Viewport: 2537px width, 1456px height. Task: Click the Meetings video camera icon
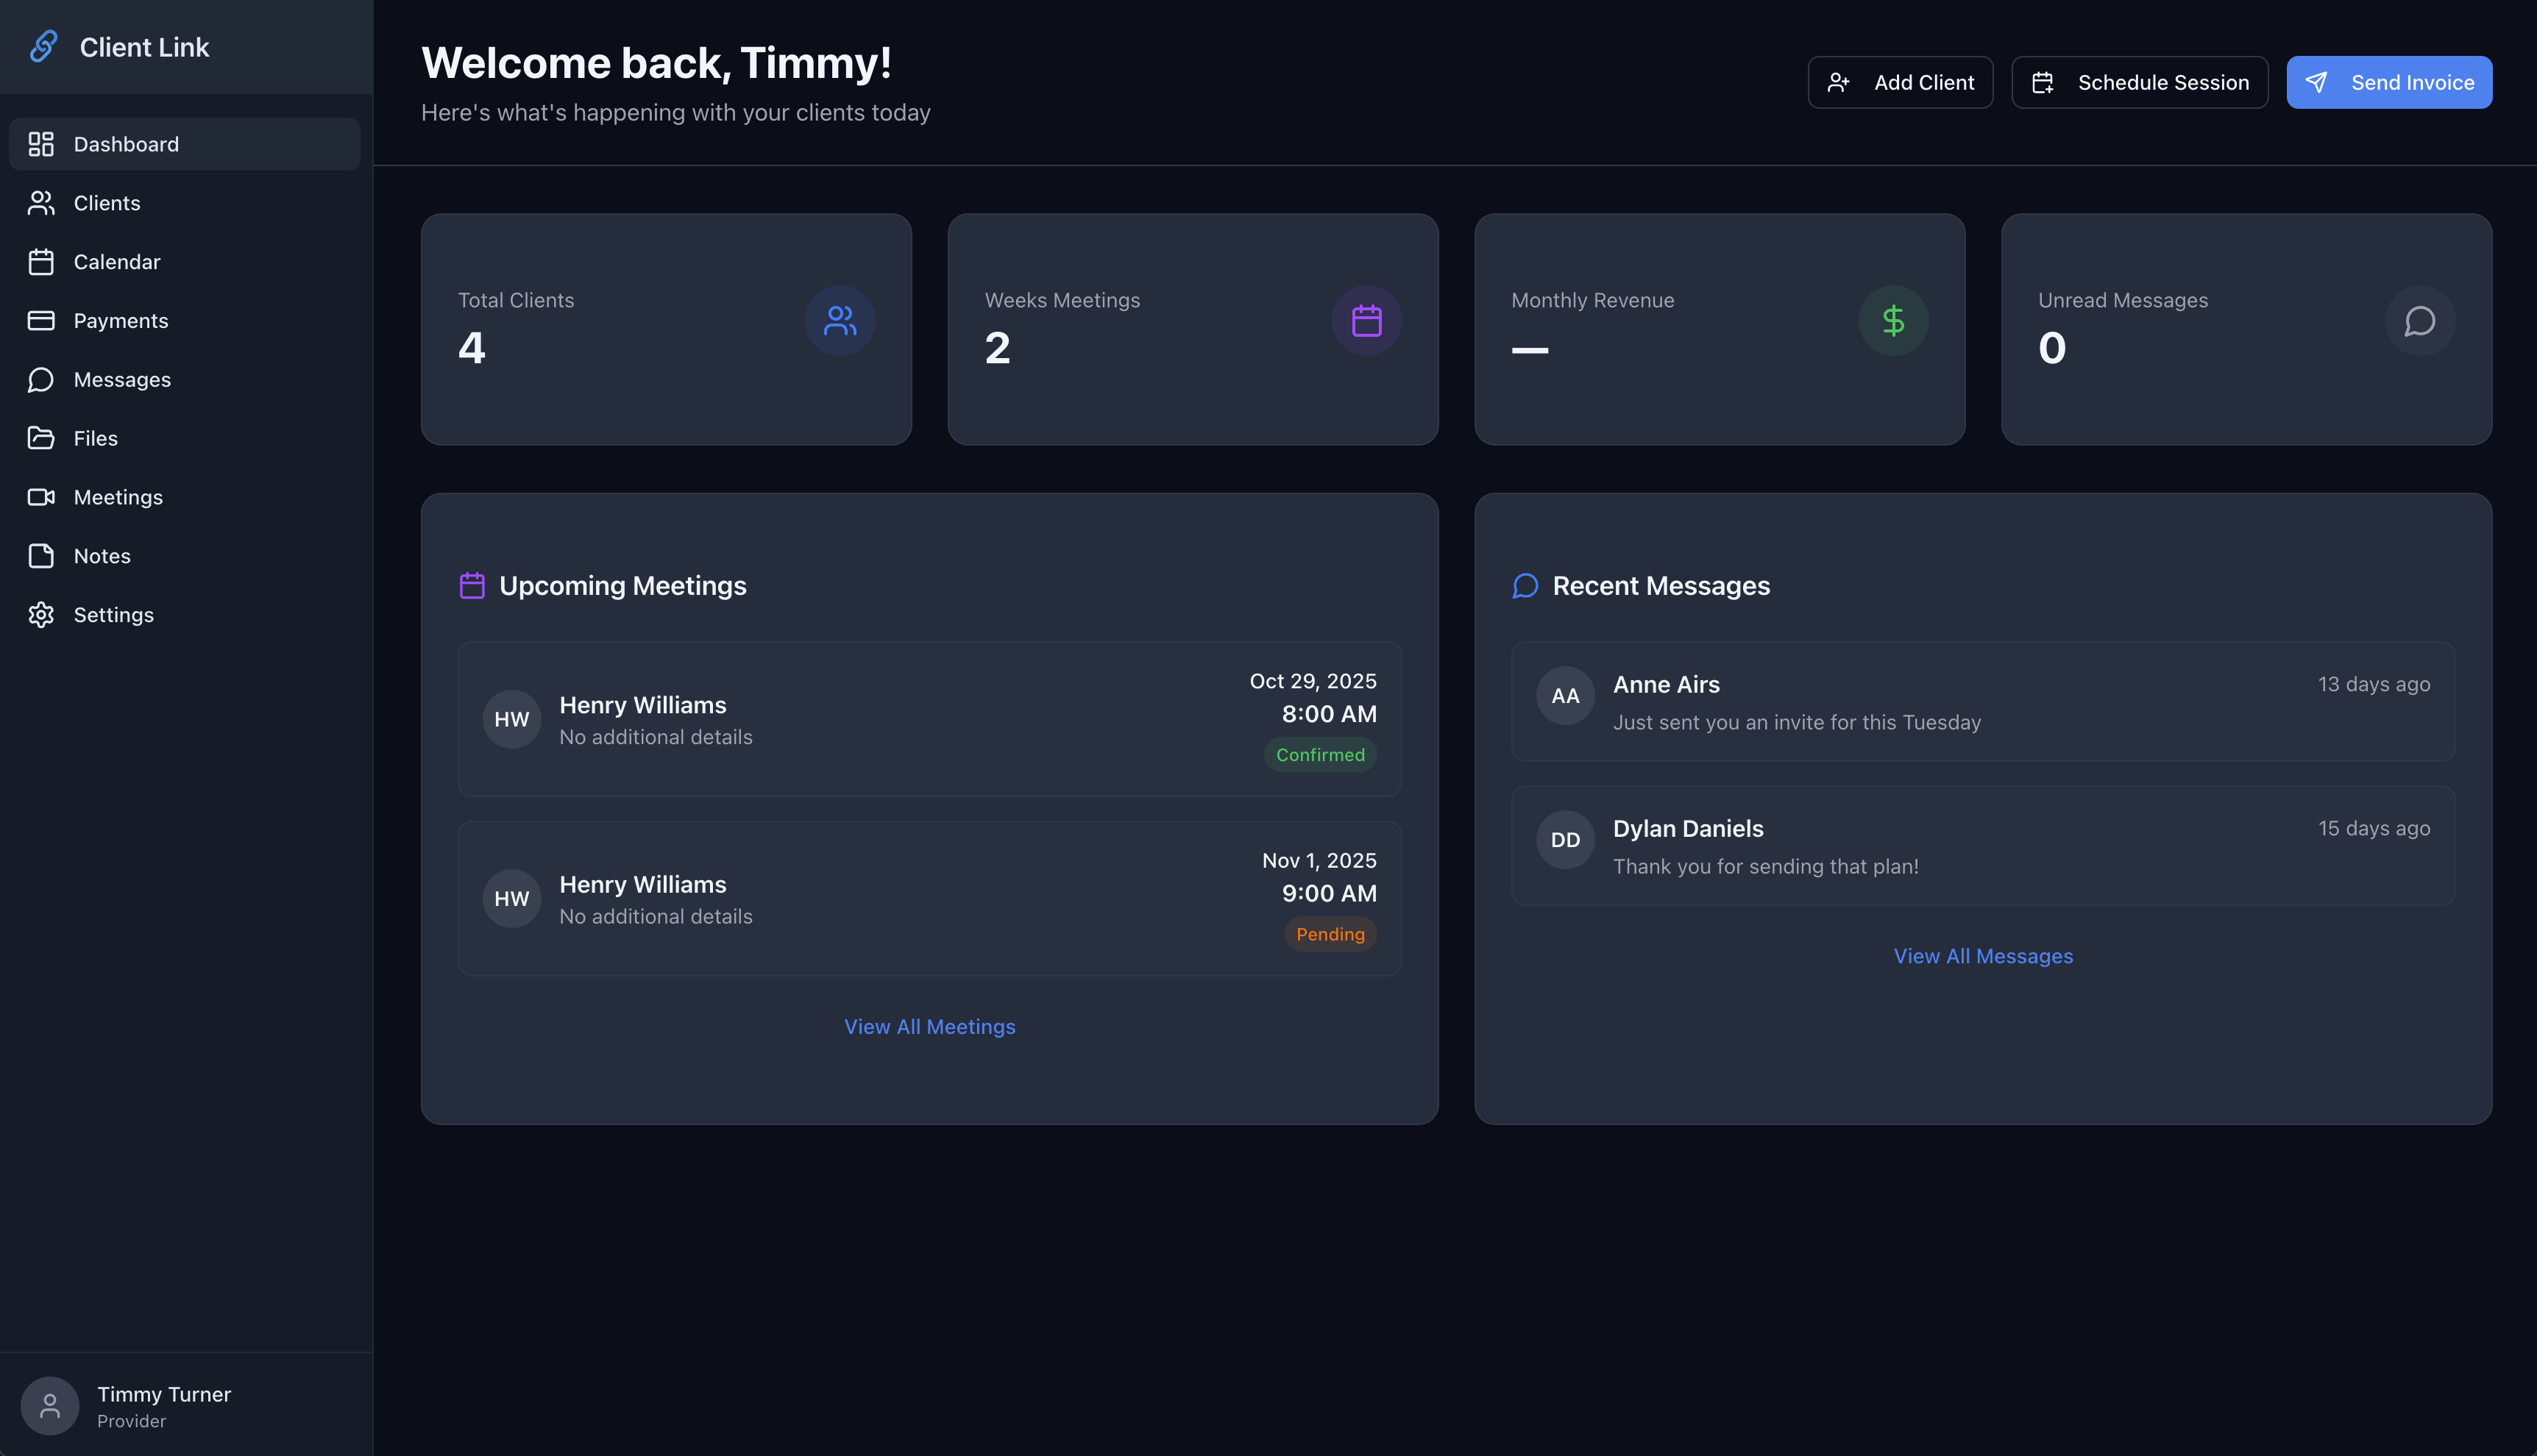pos(41,496)
